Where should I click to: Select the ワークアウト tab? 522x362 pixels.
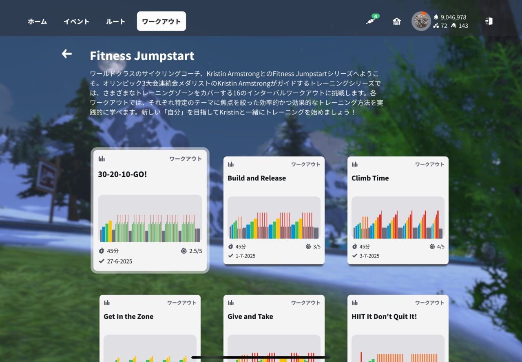tap(161, 21)
